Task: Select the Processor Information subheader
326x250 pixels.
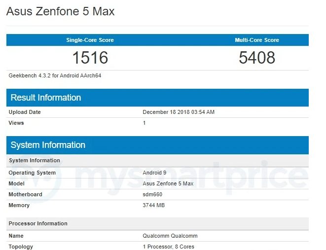Action: [x=157, y=223]
